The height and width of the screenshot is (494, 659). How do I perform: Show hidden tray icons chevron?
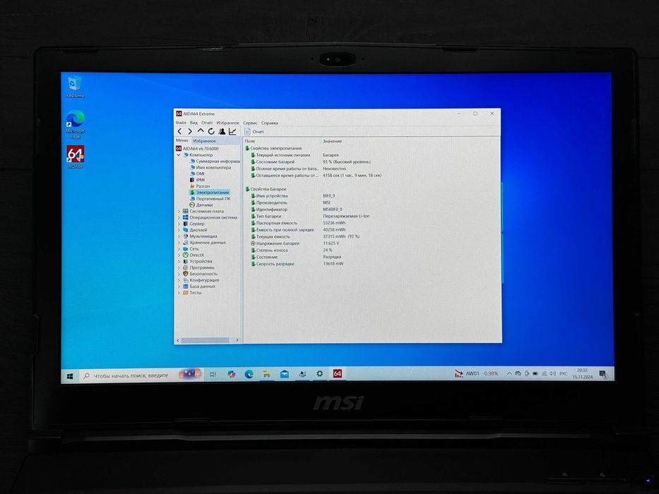pos(509,373)
